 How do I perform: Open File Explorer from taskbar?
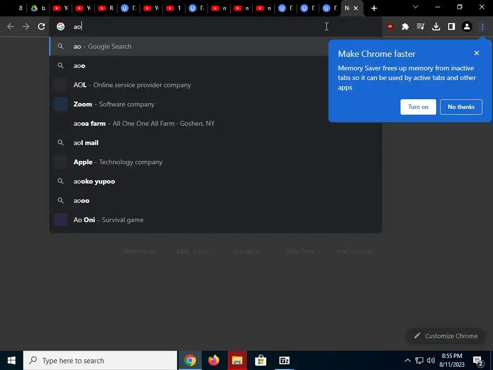pyautogui.click(x=237, y=360)
